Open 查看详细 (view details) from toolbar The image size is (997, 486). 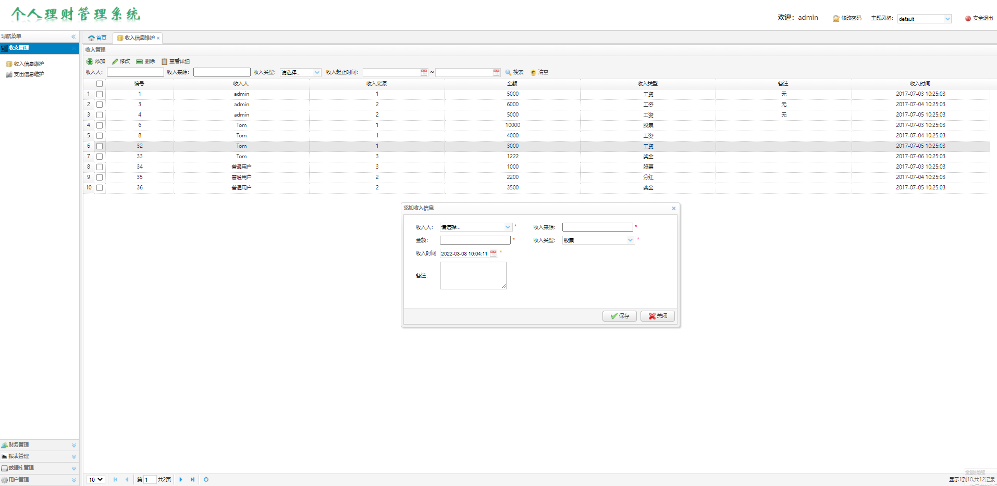click(x=176, y=61)
